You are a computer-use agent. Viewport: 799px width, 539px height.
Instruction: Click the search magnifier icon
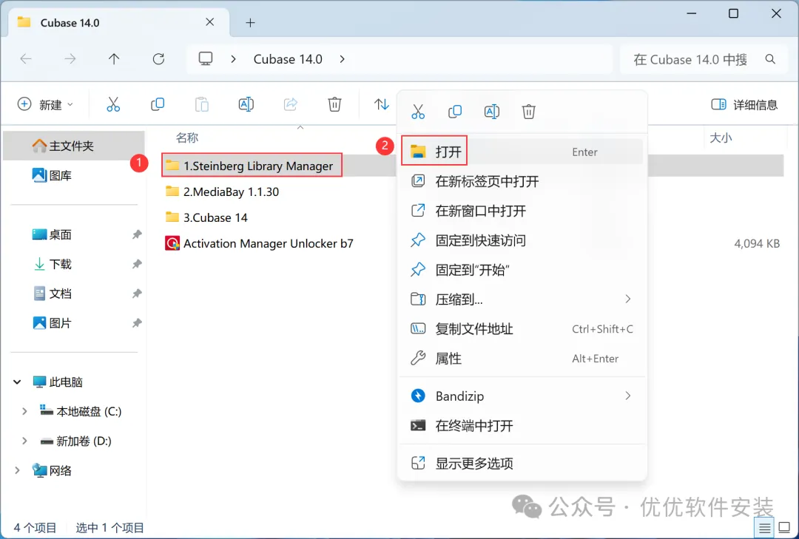pos(770,59)
